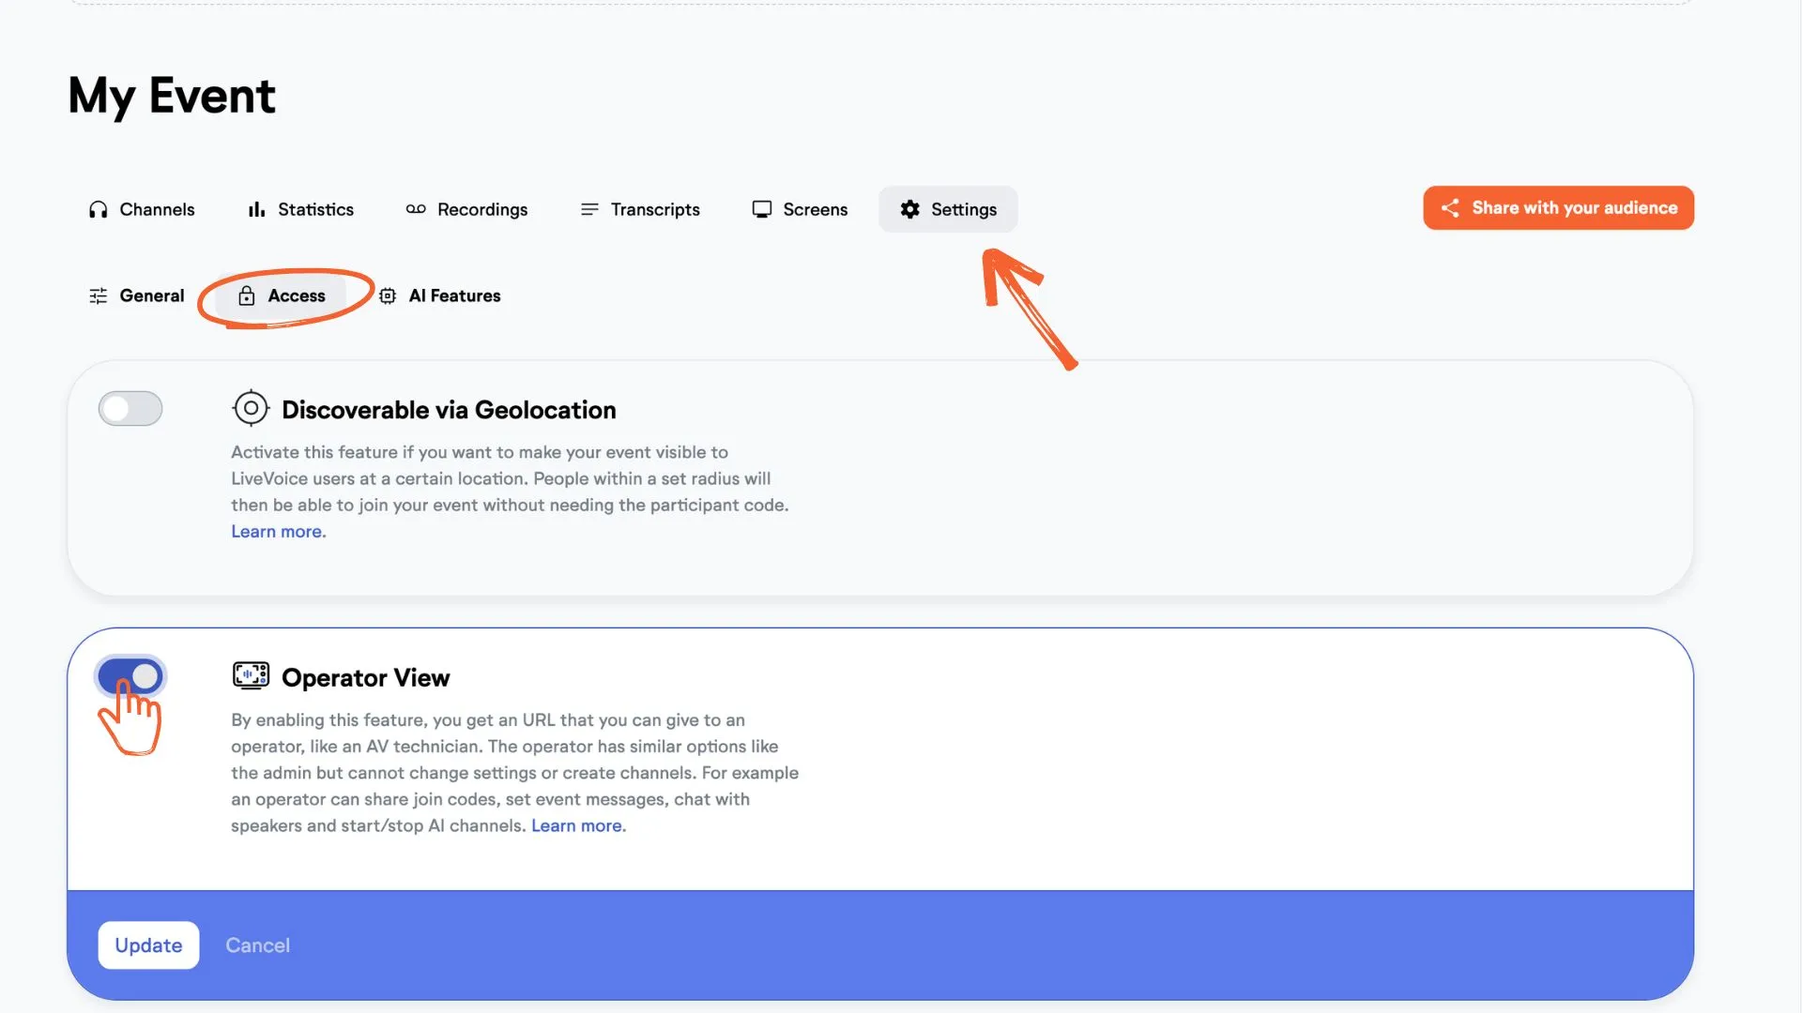Image resolution: width=1802 pixels, height=1013 pixels.
Task: Click the headphones icon beside Channels
Action: point(98,209)
